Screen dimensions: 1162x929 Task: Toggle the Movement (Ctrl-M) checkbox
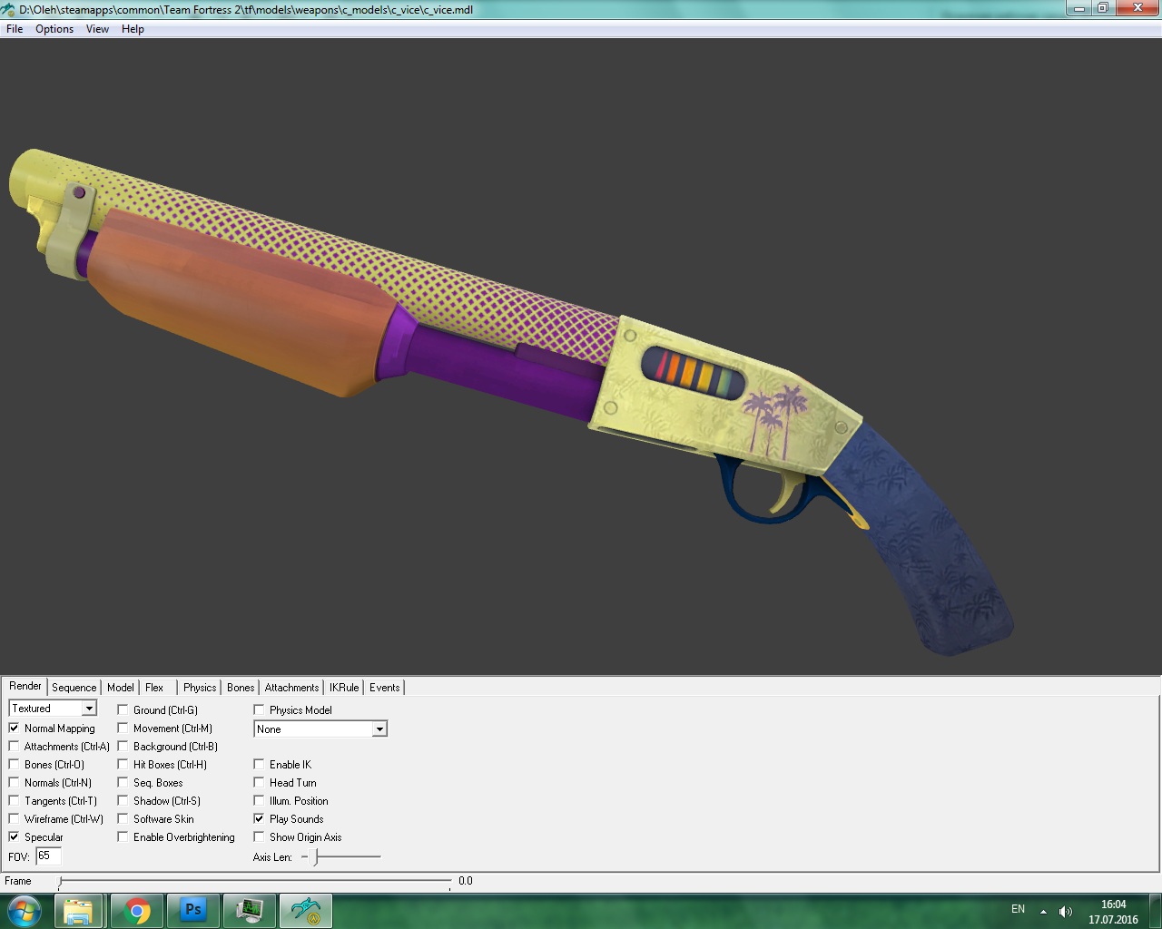(x=123, y=729)
